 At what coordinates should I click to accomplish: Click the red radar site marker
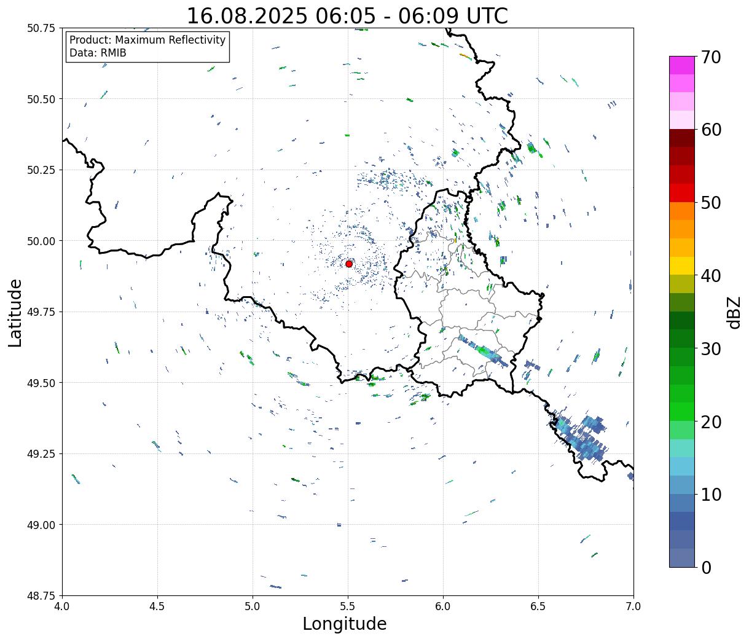[x=348, y=264]
